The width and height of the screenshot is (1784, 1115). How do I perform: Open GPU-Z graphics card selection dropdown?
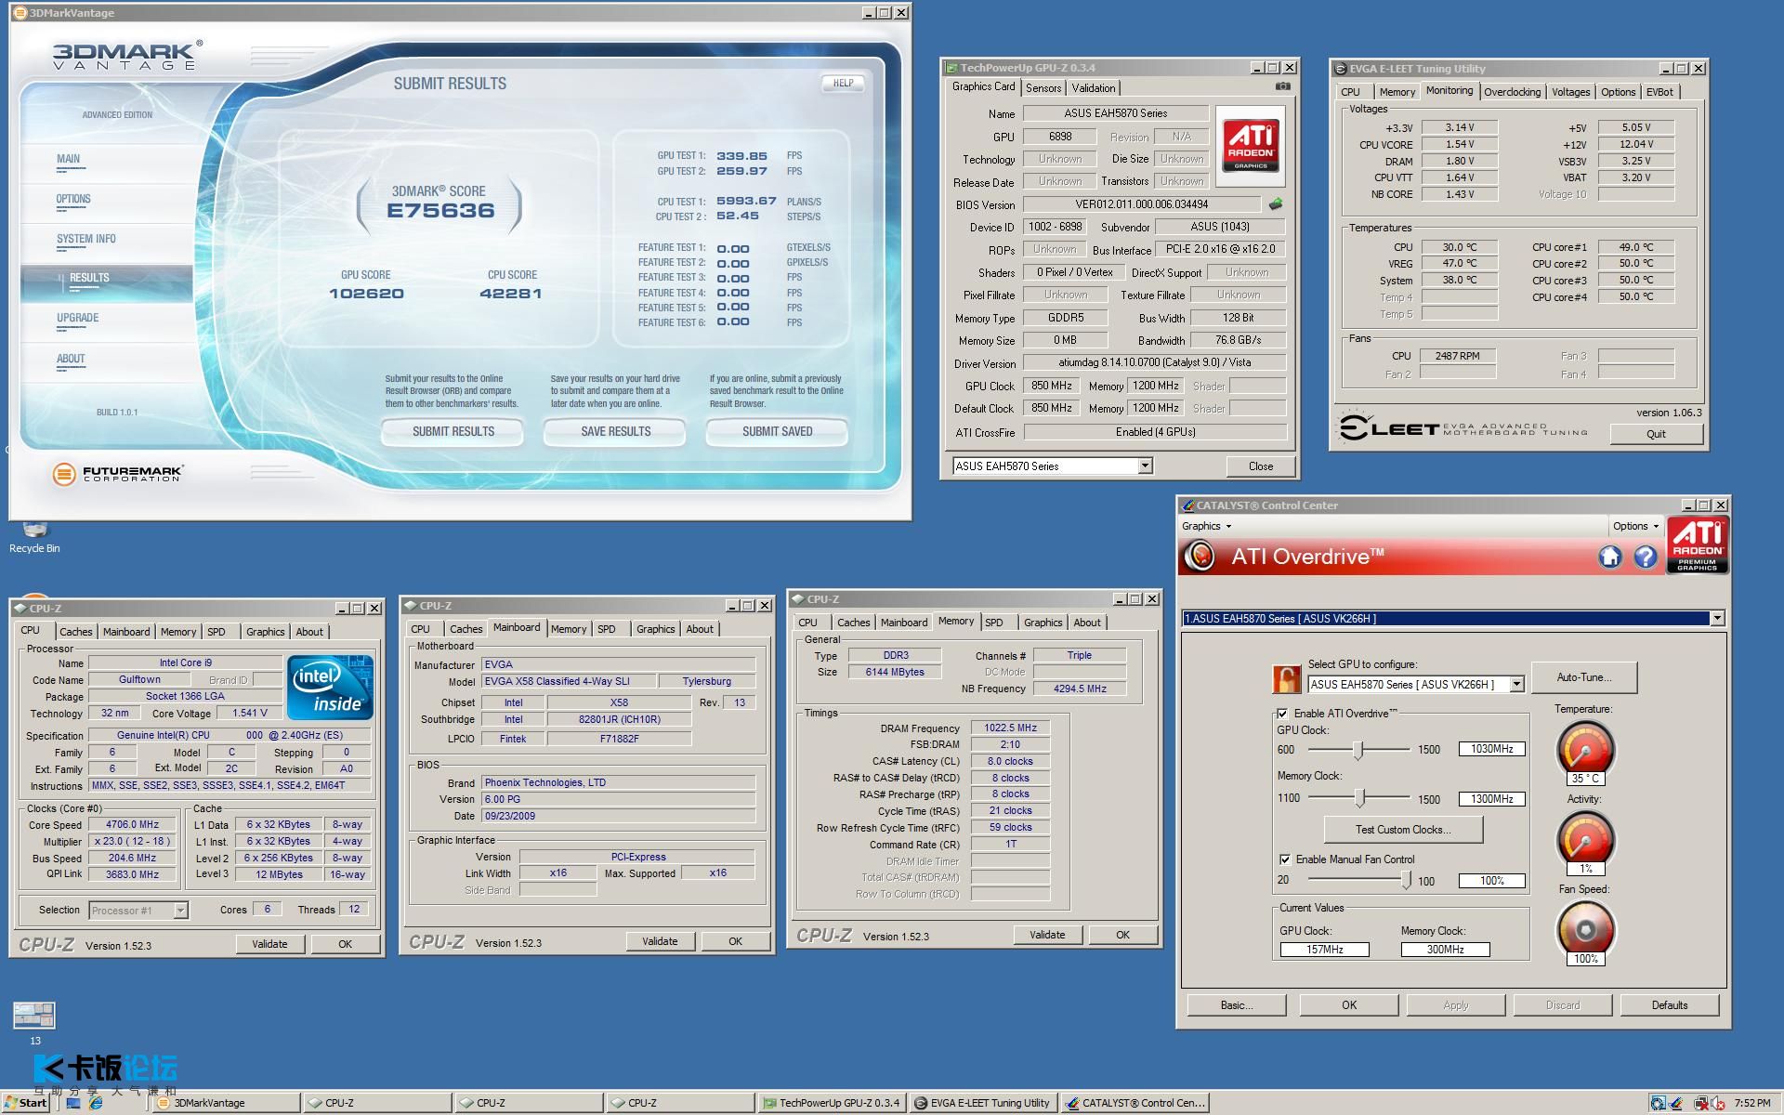1145,466
